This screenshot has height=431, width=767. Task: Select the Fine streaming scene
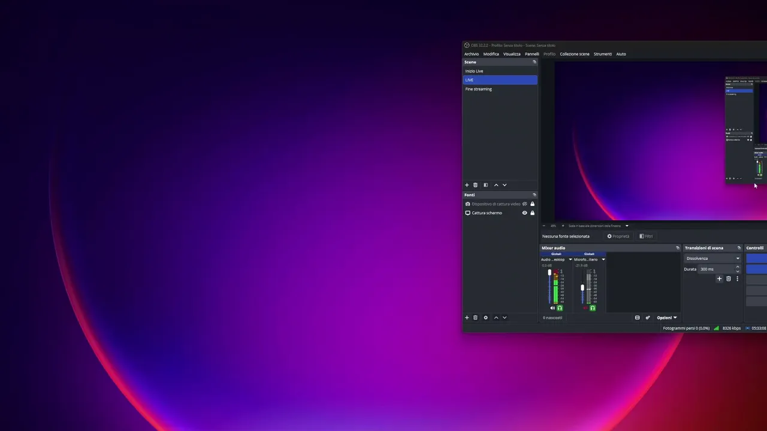(500, 89)
